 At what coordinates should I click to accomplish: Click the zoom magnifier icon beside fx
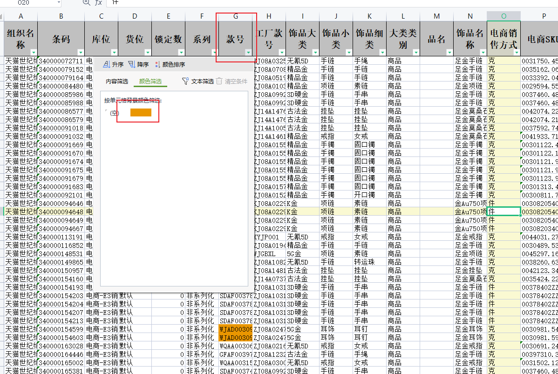coord(86,3)
